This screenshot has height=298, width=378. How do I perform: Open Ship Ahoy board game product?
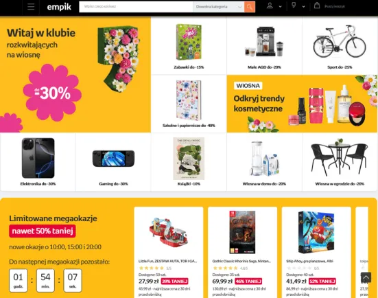[x=316, y=252]
